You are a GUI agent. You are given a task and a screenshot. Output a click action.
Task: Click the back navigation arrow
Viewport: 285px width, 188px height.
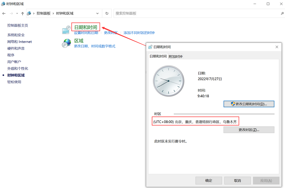click(4, 13)
